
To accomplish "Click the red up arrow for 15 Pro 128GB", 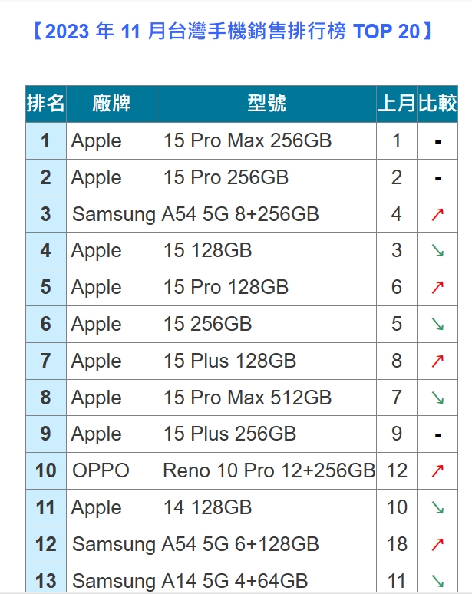I will pyautogui.click(x=437, y=288).
